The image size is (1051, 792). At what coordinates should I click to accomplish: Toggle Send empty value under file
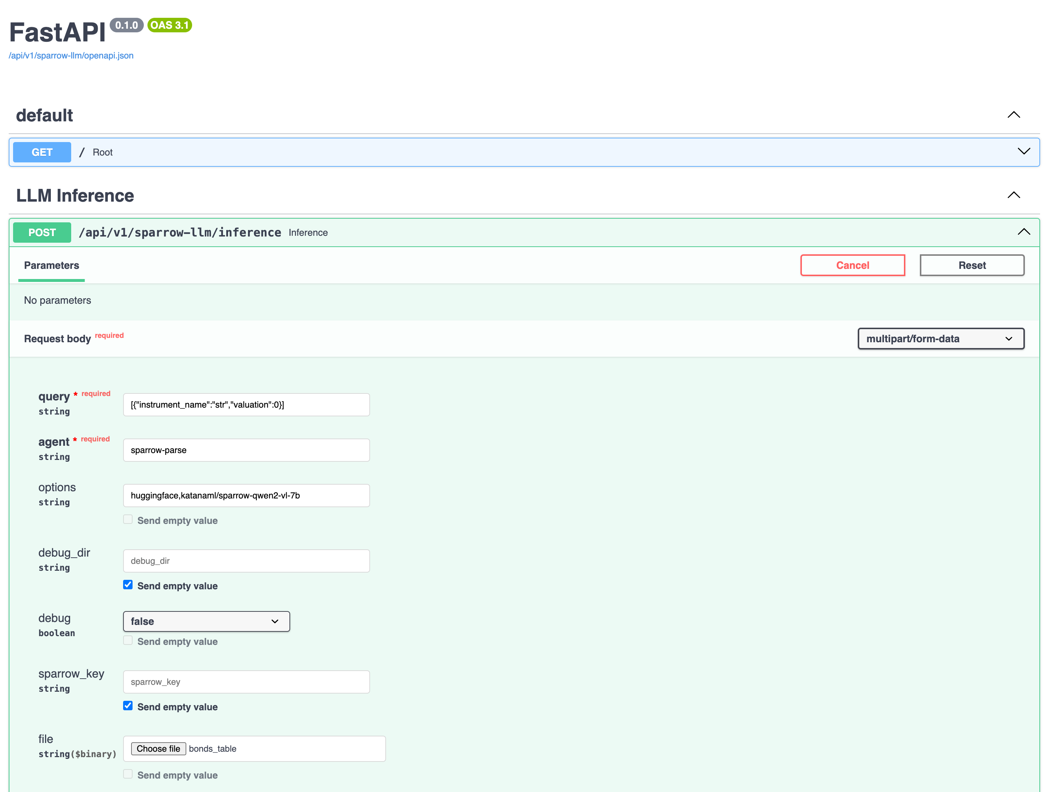[128, 774]
